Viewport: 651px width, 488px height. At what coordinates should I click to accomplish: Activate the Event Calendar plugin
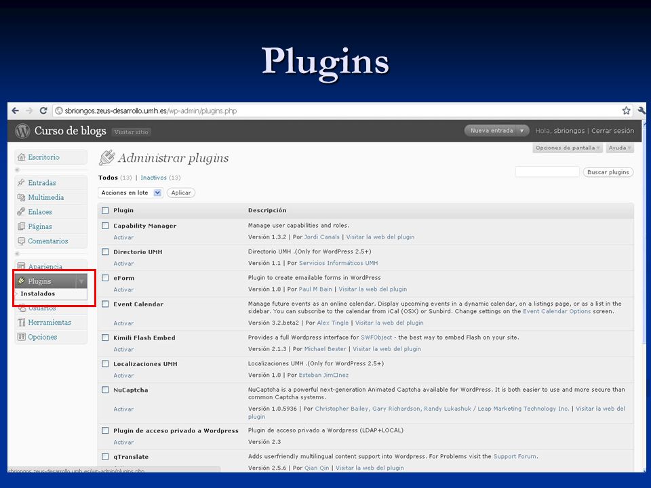123,323
